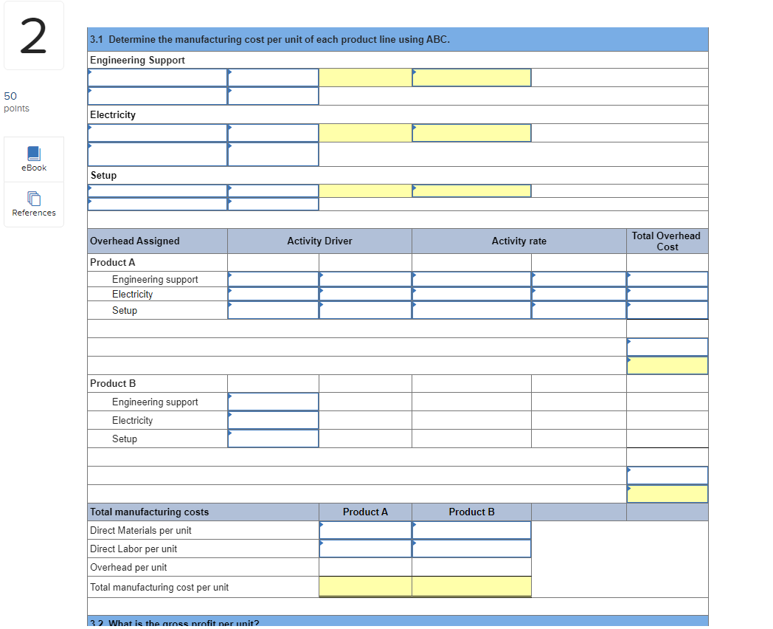Click the yellow Setup activity rate cell
This screenshot has height=629, width=773.
pos(471,190)
